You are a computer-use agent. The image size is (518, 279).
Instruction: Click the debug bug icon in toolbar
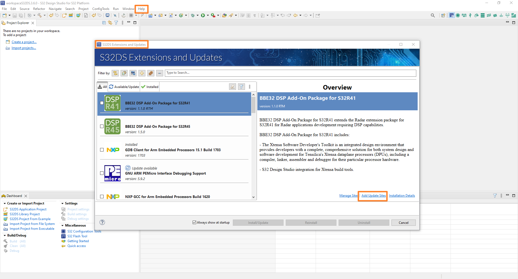point(193,15)
